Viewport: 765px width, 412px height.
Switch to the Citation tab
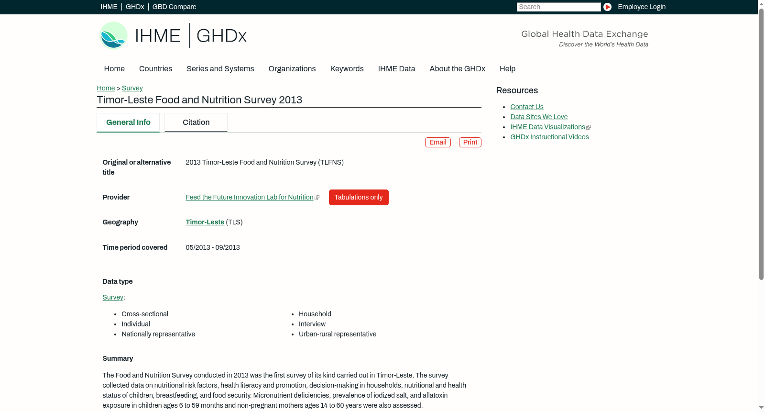click(x=196, y=122)
